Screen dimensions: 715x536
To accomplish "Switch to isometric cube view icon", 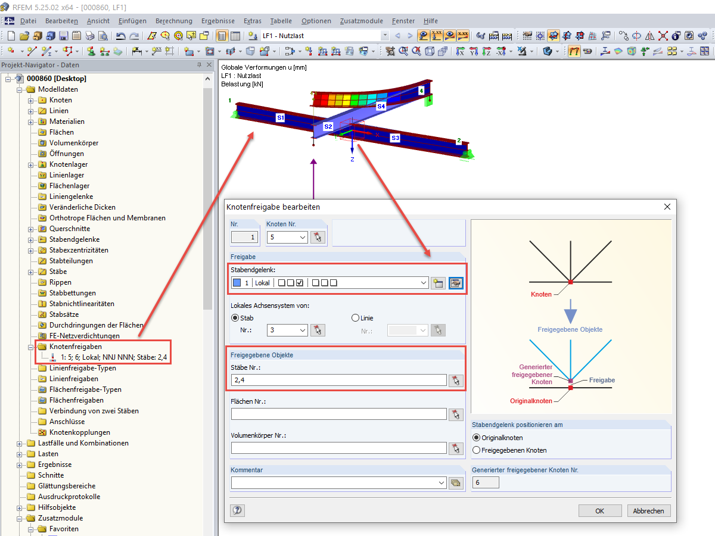I will (430, 51).
